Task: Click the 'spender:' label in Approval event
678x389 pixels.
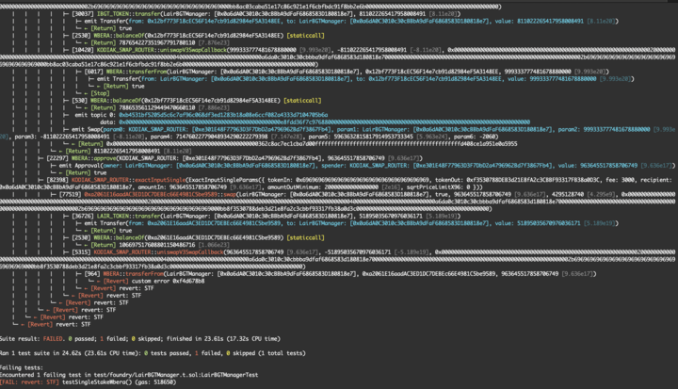Action: 333,165
